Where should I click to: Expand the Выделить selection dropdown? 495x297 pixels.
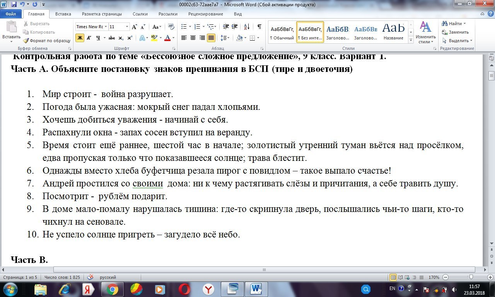[457, 41]
